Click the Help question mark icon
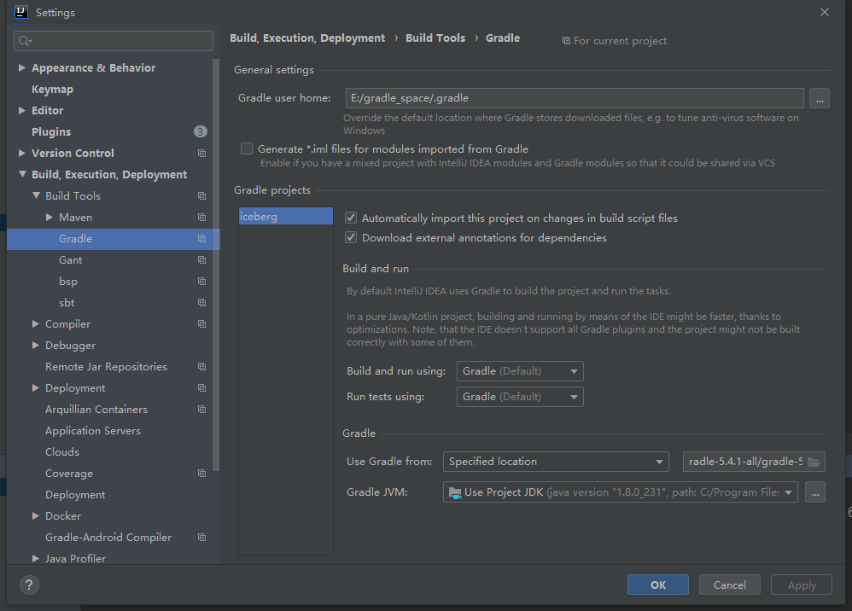 tap(29, 585)
